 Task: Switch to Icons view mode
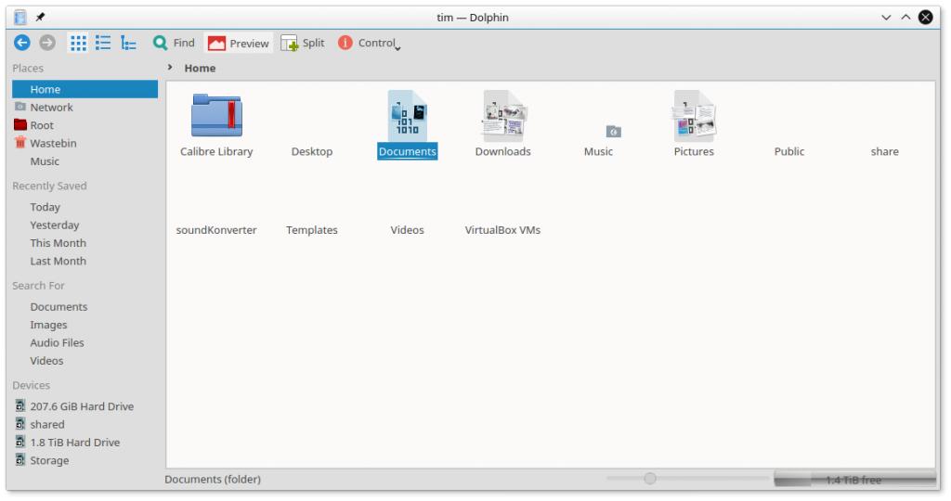pyautogui.click(x=81, y=44)
